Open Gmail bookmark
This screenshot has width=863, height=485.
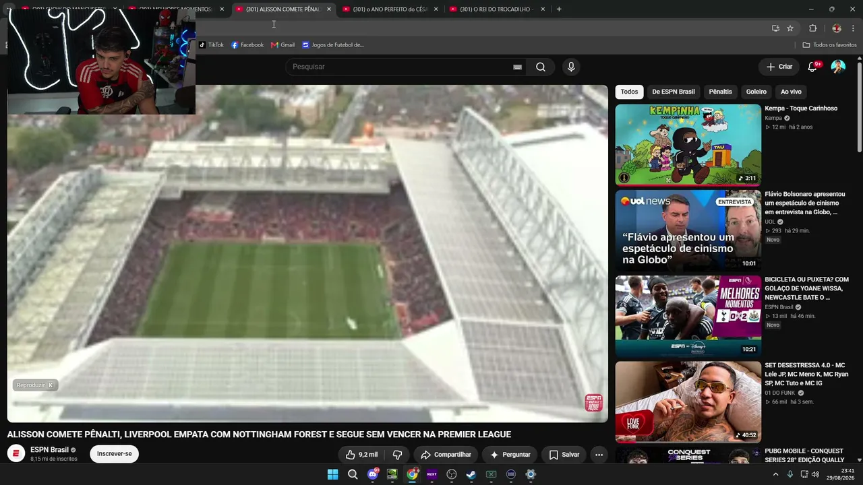[x=282, y=45]
